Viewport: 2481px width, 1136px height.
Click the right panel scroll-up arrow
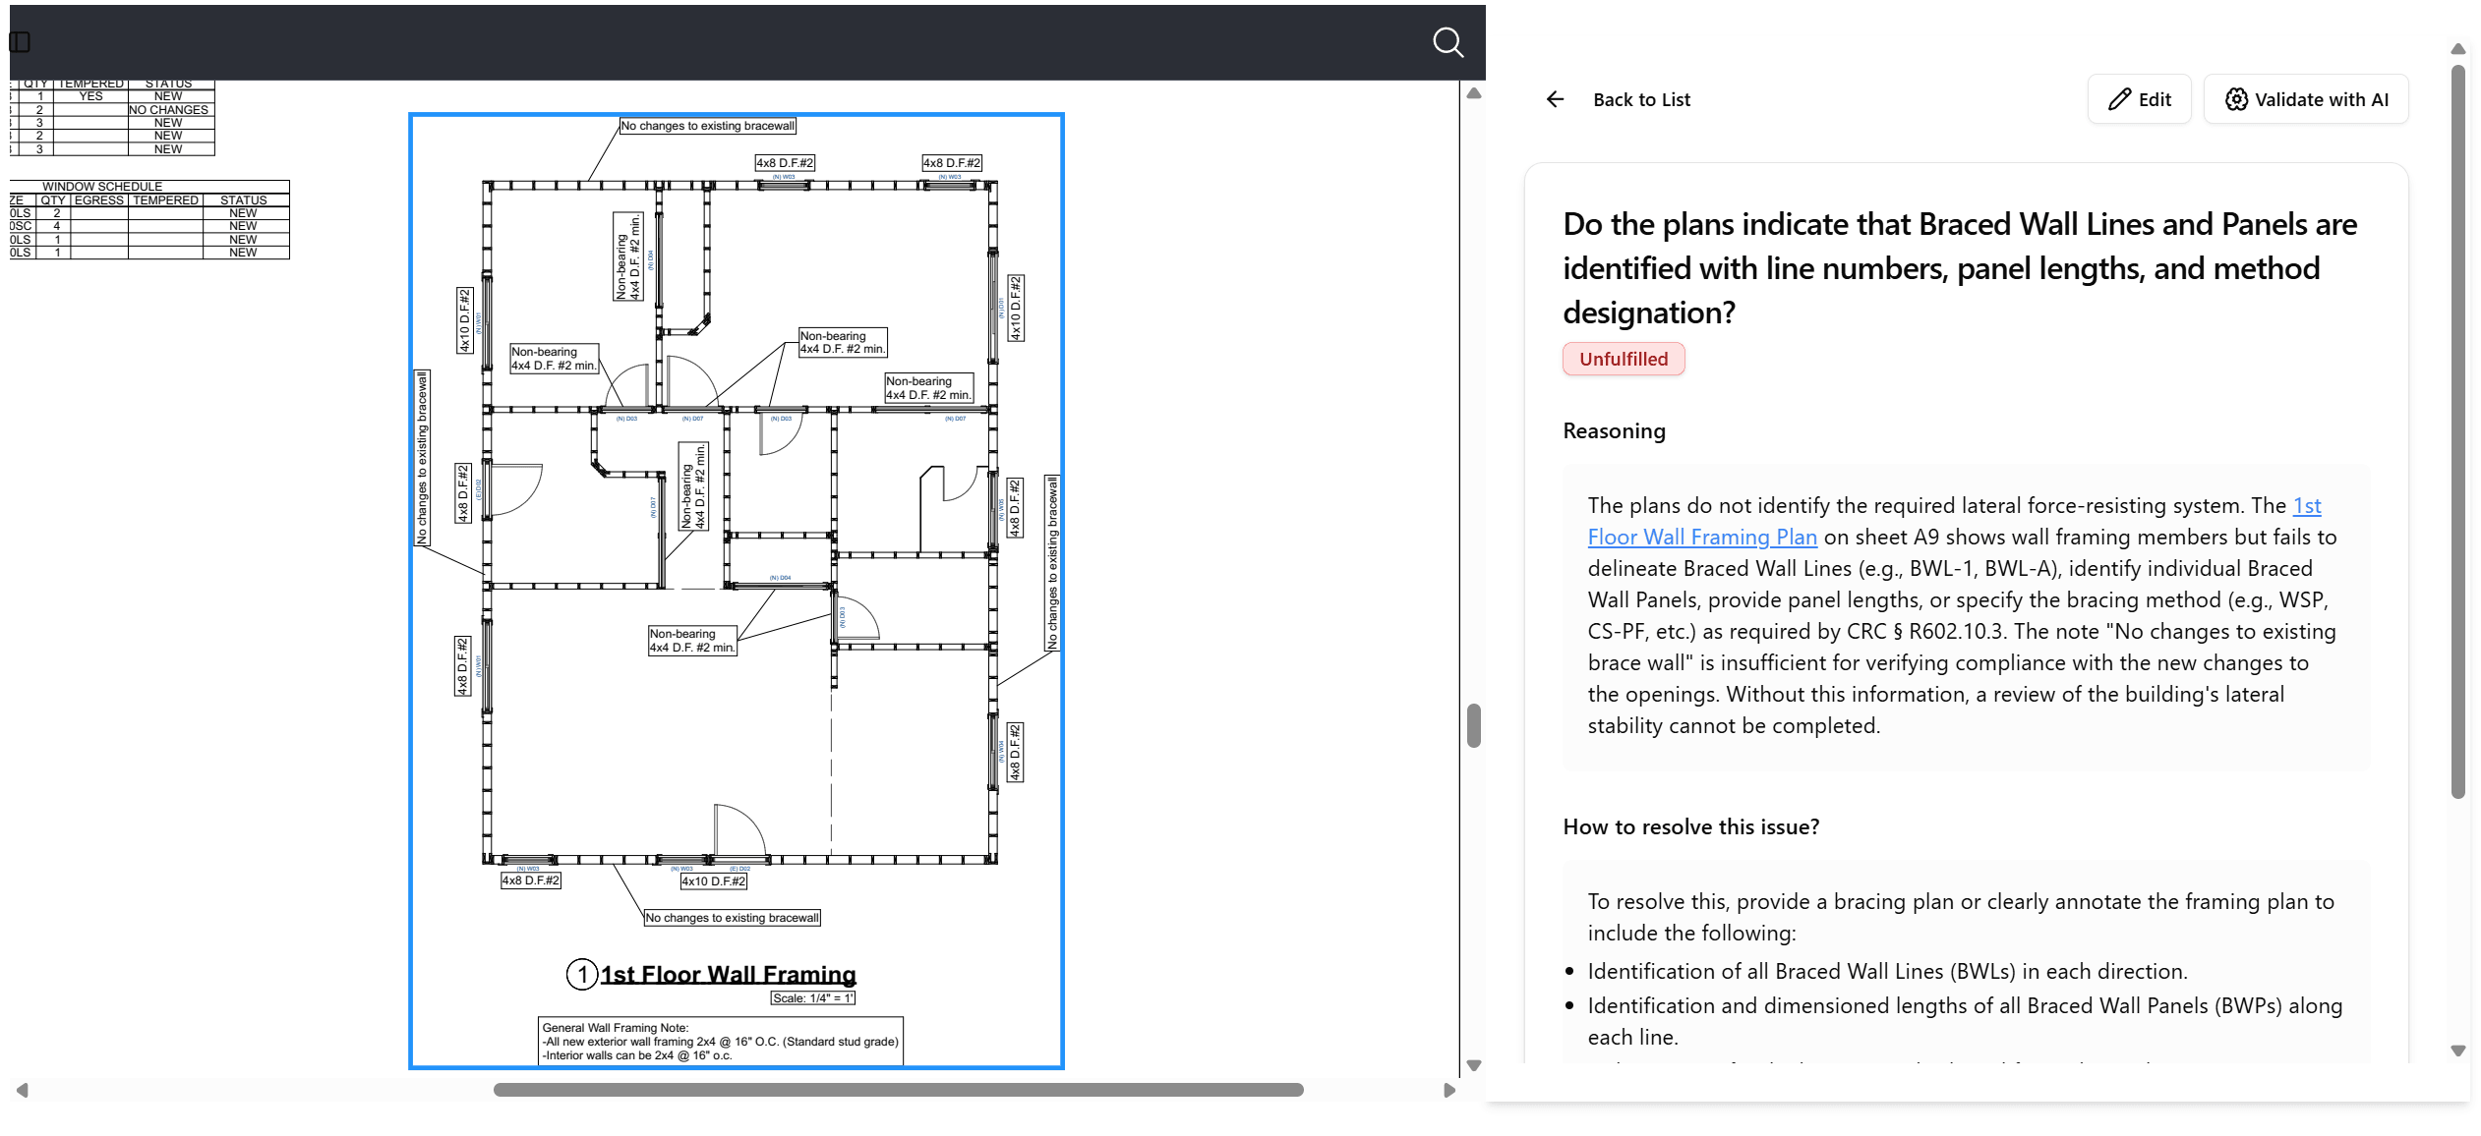click(x=2457, y=48)
